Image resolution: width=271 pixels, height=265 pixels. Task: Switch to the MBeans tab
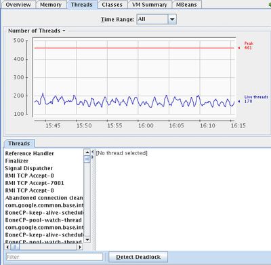click(186, 5)
